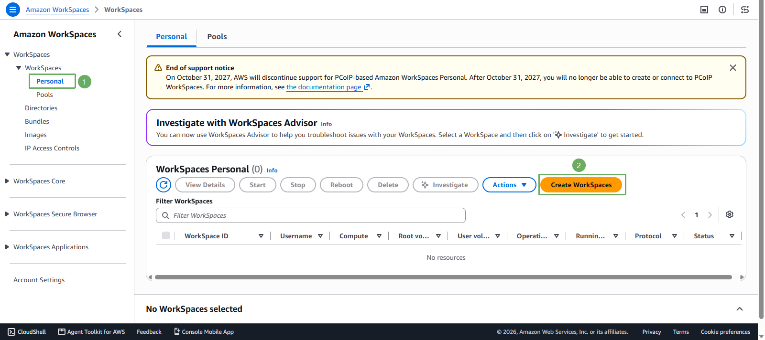
Task: Click the Reboot button
Action: click(x=341, y=185)
